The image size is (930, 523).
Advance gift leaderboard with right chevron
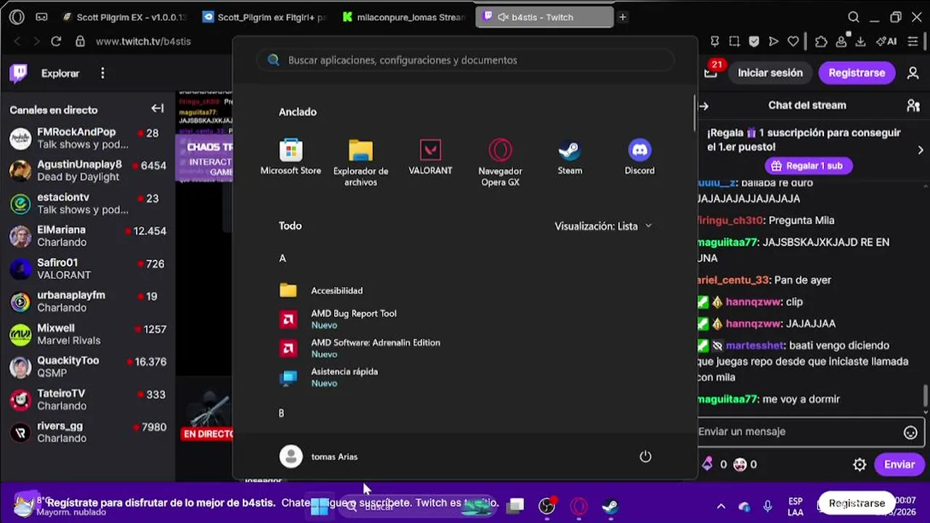(x=921, y=150)
